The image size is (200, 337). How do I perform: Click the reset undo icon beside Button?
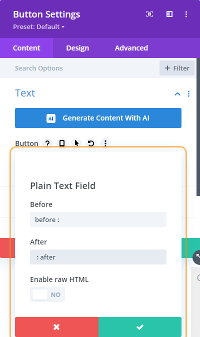(x=91, y=143)
